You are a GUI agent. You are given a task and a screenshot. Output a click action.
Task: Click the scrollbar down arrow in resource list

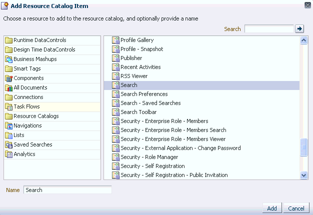[x=303, y=175]
